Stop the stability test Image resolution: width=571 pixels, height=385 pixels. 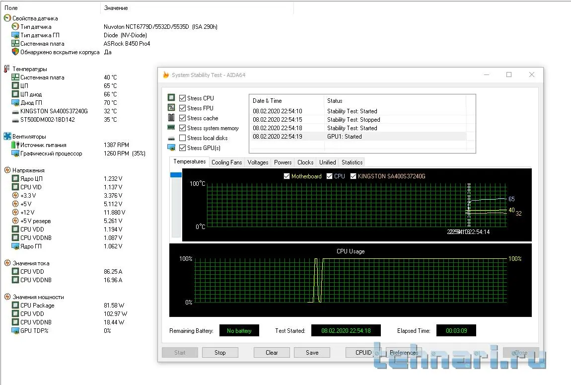(220, 352)
